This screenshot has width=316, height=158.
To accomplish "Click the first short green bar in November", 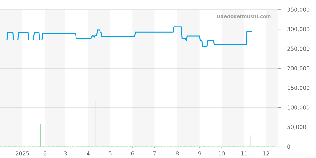I will [x=245, y=141].
